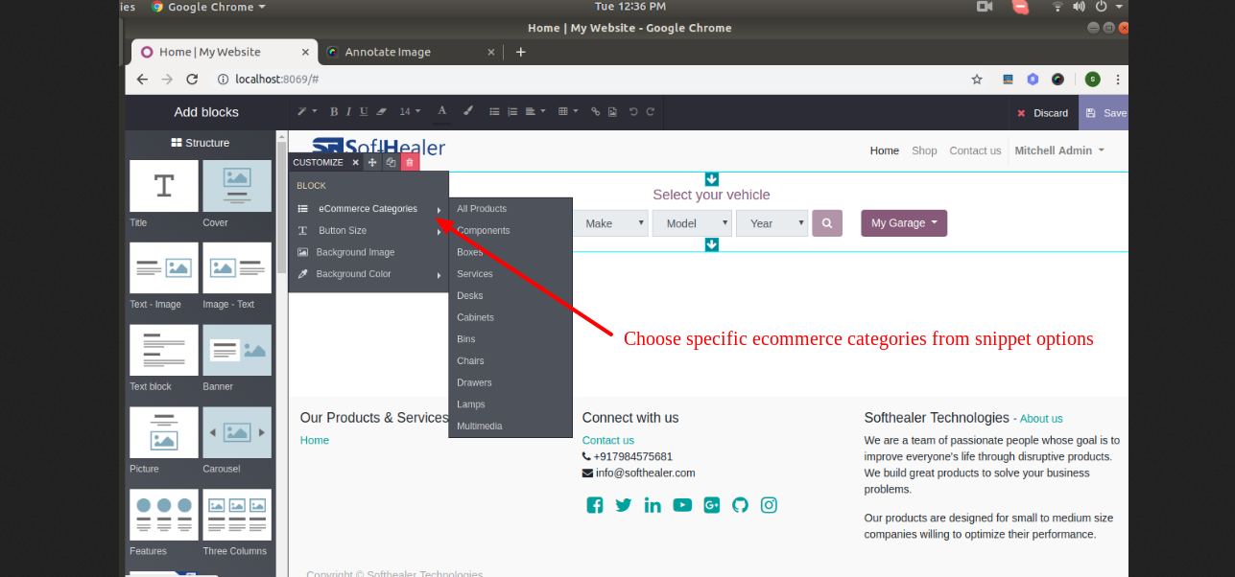
Task: Close the CUSTOMIZE snippet menu
Action: click(x=355, y=162)
